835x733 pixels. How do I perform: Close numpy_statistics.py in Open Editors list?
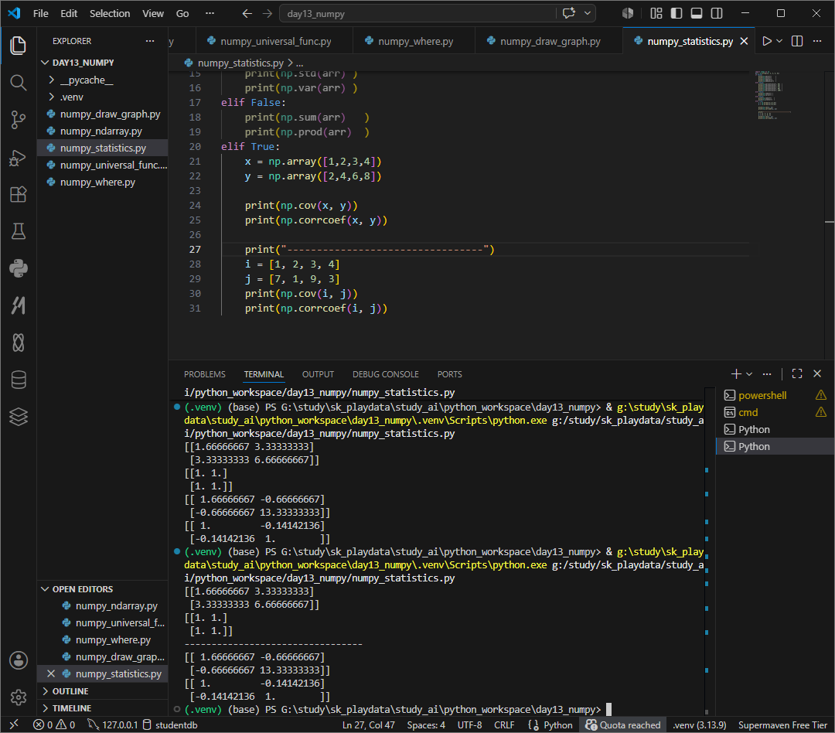click(51, 673)
